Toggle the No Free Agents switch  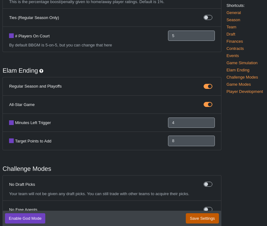pyautogui.click(x=208, y=209)
